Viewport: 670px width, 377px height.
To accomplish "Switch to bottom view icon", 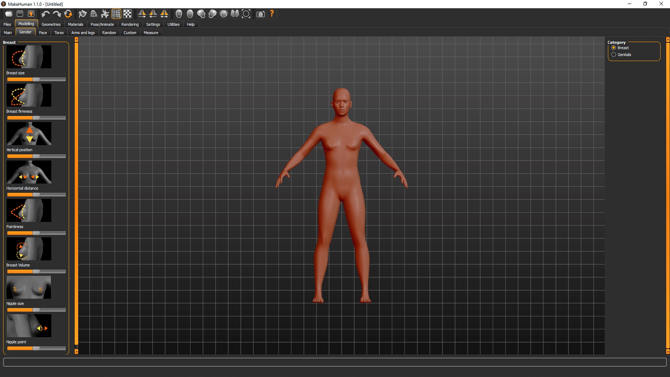I will coord(235,14).
